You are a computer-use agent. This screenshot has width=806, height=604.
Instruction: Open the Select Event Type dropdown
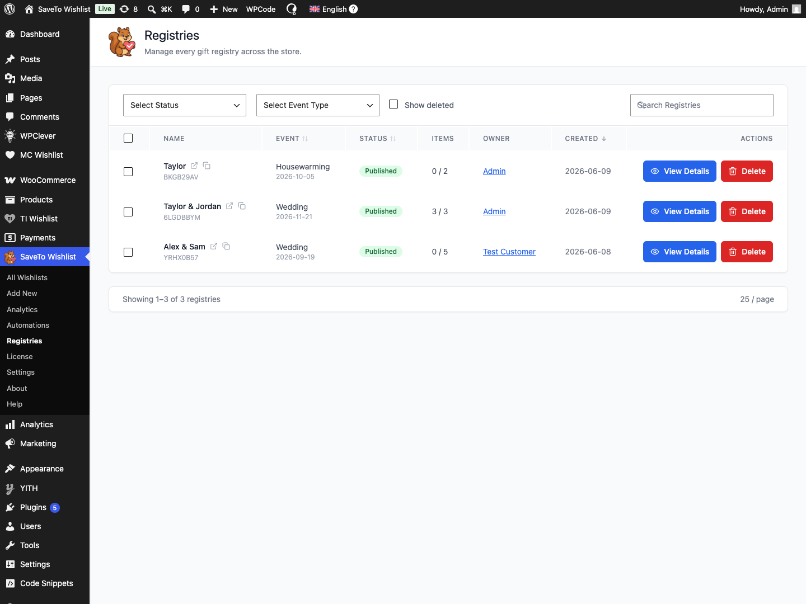(x=318, y=105)
